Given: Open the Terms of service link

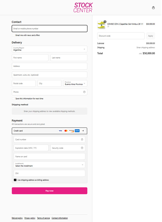Looking at the screenshot, I should (x=43, y=218).
